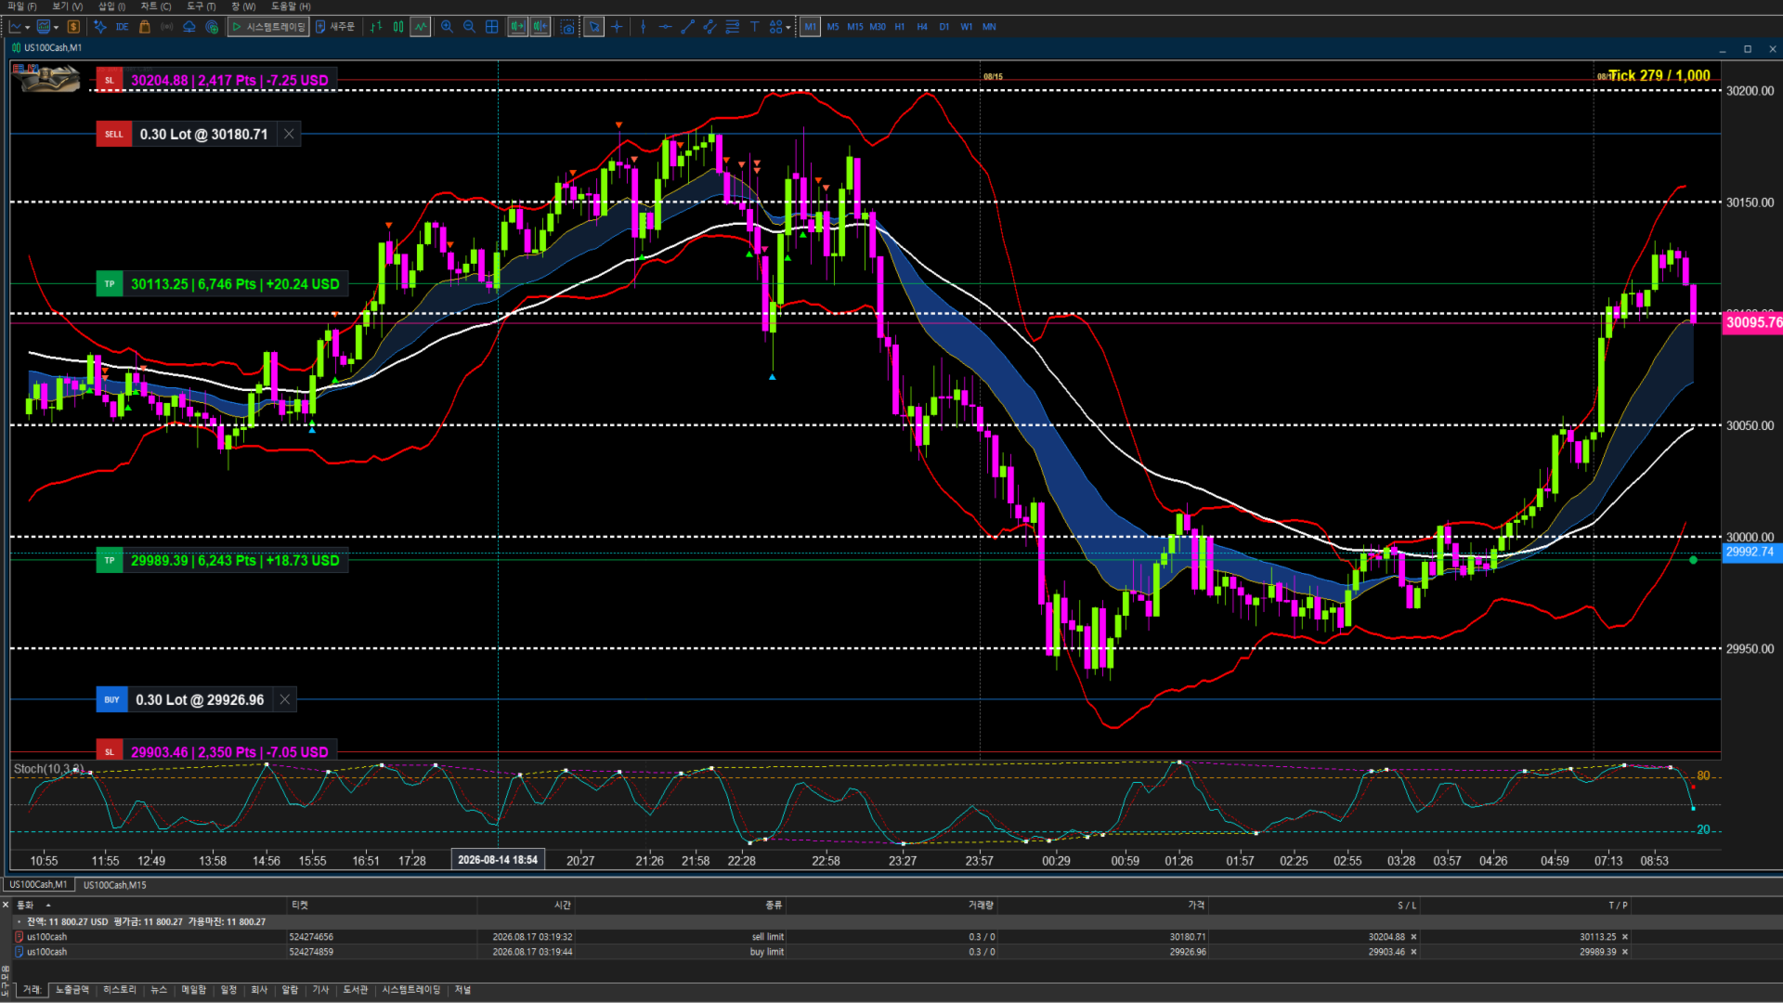The width and height of the screenshot is (1783, 1003).
Task: Launch the IDE MetaEditor button
Action: point(122,27)
